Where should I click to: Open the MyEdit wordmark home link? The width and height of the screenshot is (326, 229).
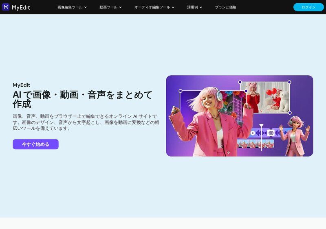21,7
